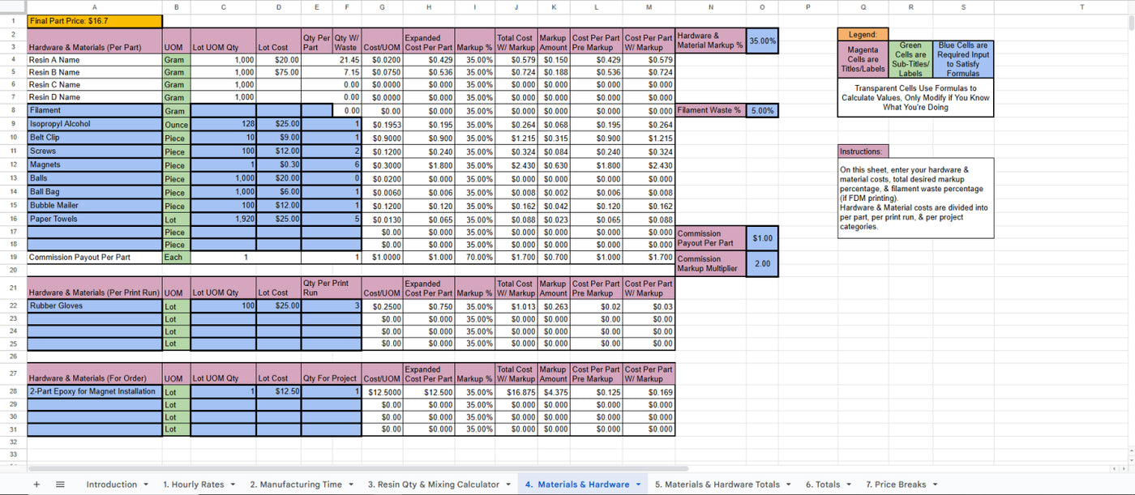1135x495 pixels.
Task: Click the horizontal scroll left arrow
Action: coord(1114,468)
